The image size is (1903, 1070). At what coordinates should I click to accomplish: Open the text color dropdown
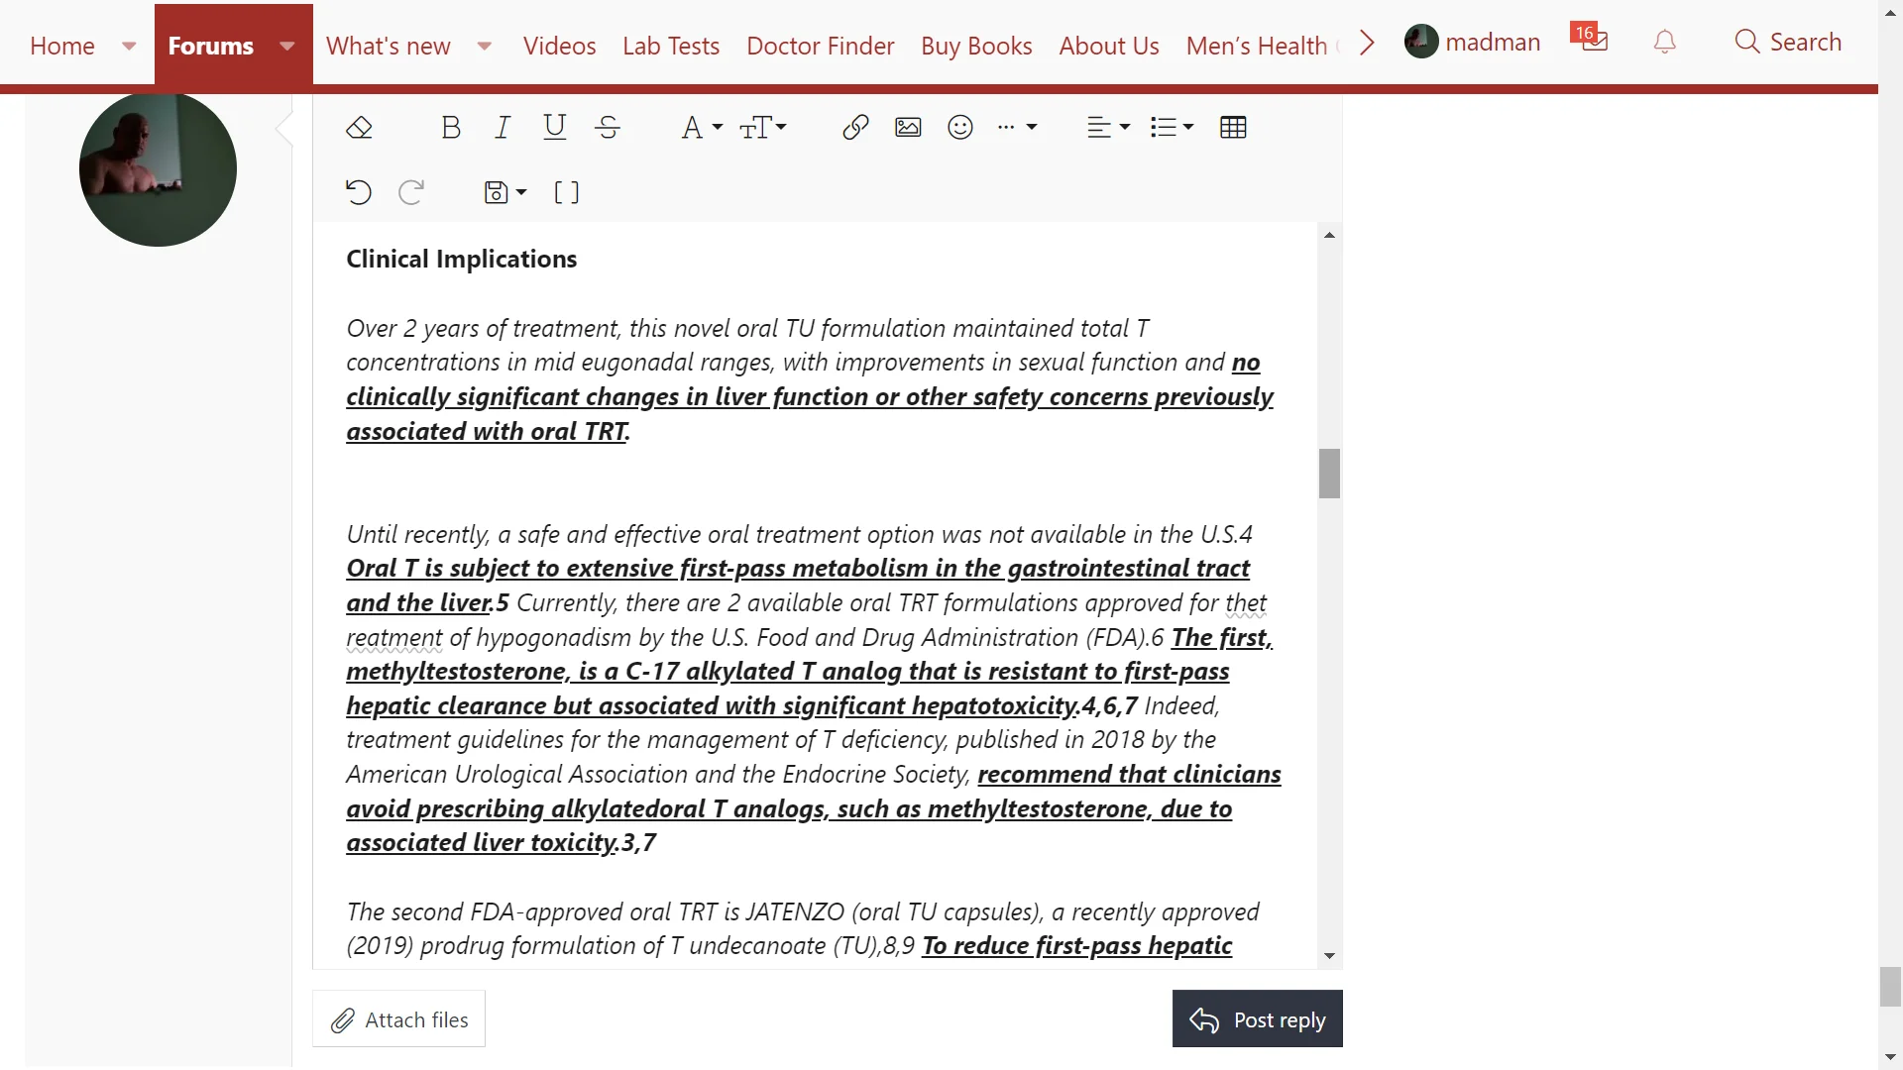click(702, 128)
